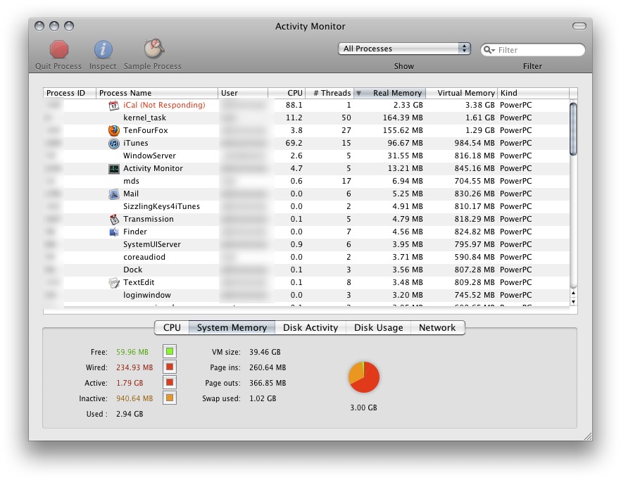Click the TextEdit icon in the process list
This screenshot has width=621, height=480.
pos(113,282)
